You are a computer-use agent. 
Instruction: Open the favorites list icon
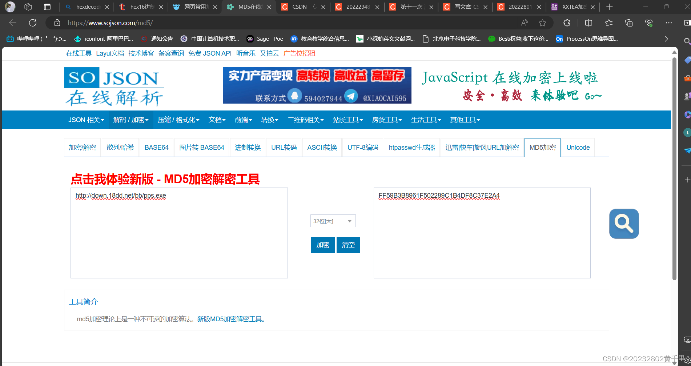click(609, 23)
